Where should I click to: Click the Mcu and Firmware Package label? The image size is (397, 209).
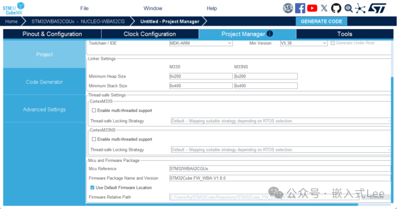(114, 161)
